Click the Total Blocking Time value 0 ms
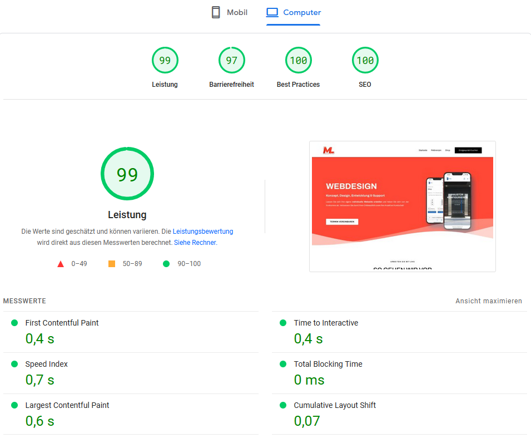This screenshot has width=531, height=438. [309, 380]
